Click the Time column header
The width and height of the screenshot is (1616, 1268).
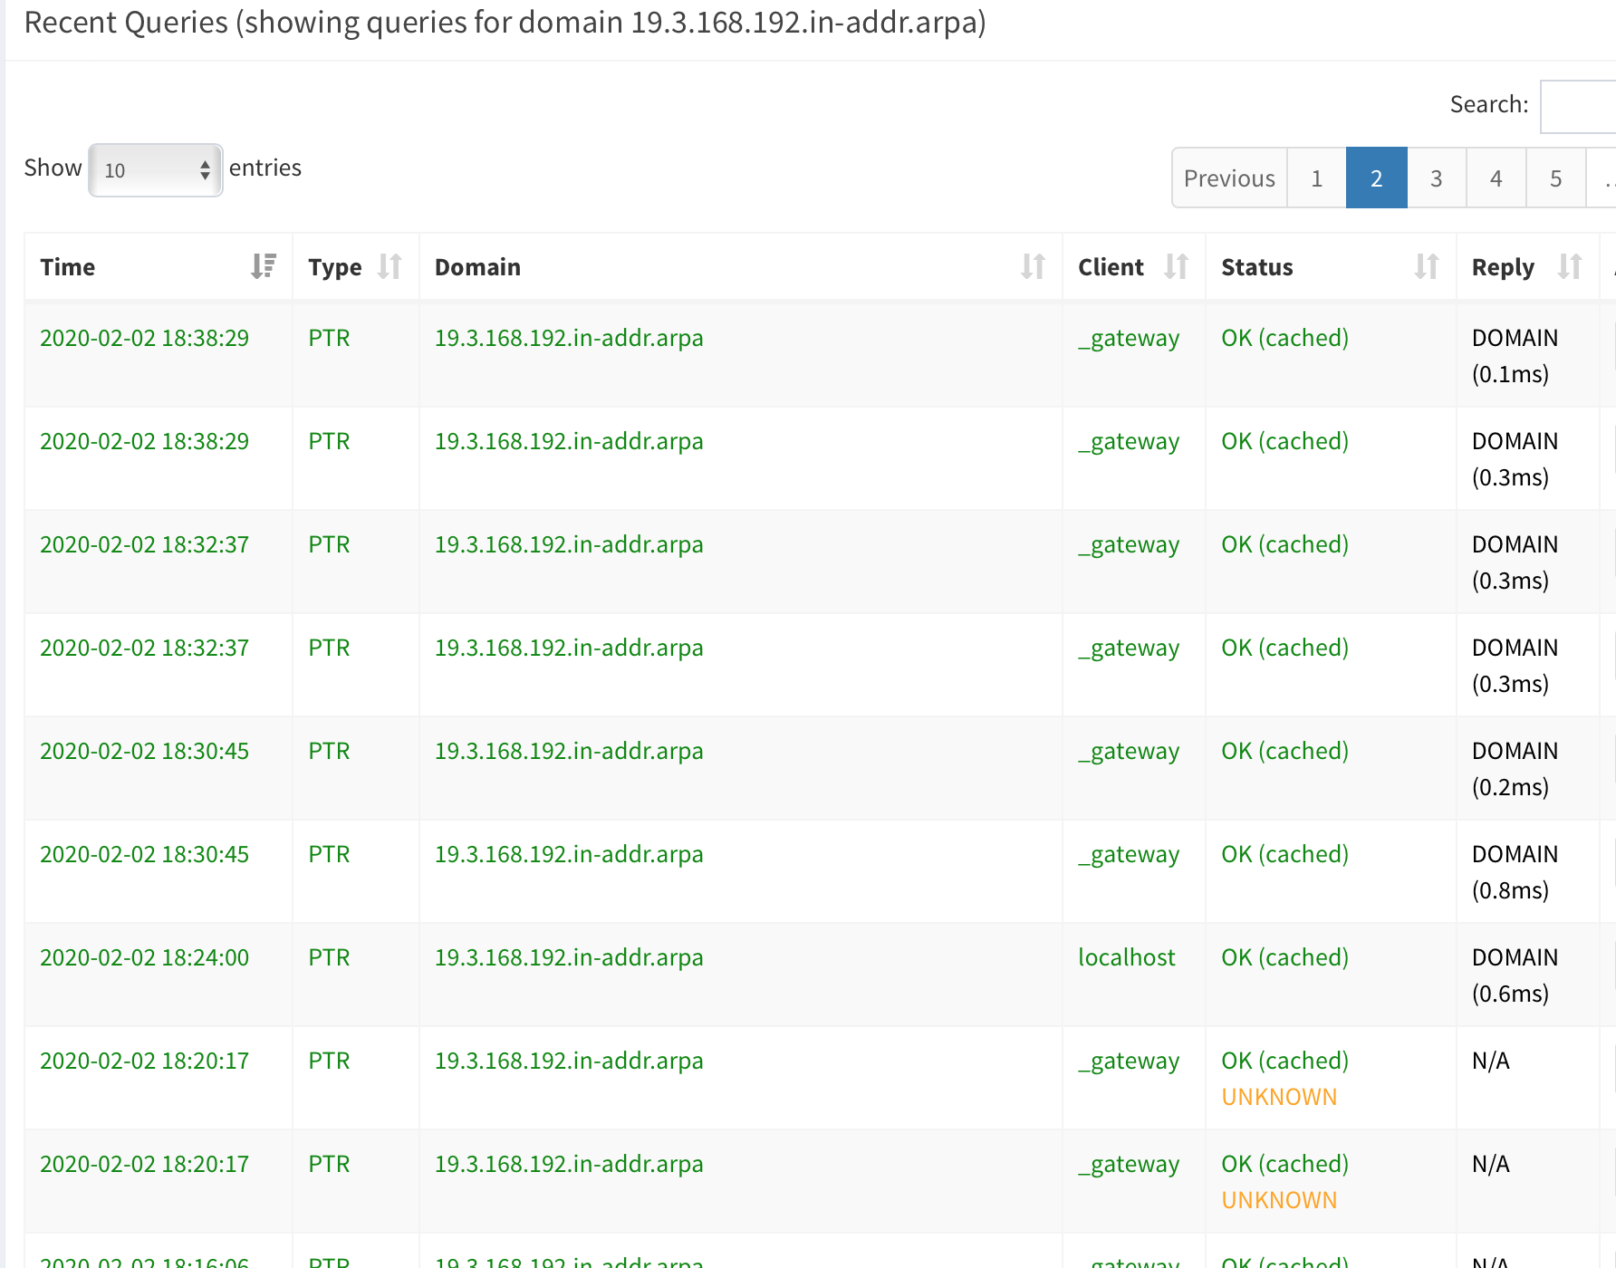[x=159, y=267]
